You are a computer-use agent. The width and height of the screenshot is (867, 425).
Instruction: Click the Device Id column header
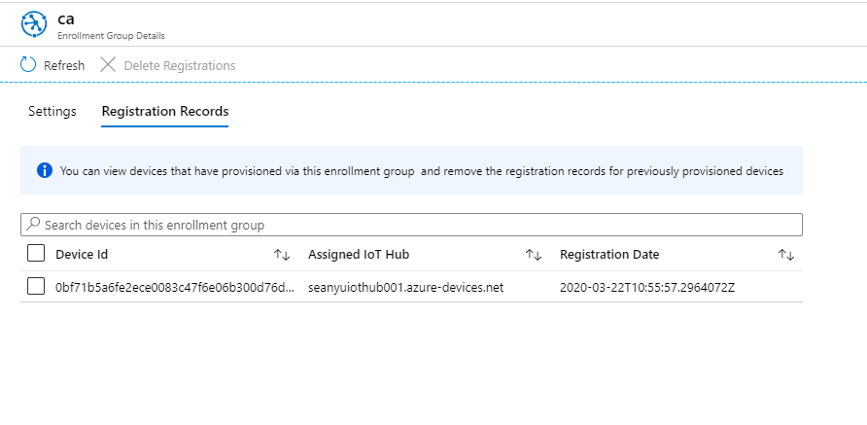[x=82, y=255]
